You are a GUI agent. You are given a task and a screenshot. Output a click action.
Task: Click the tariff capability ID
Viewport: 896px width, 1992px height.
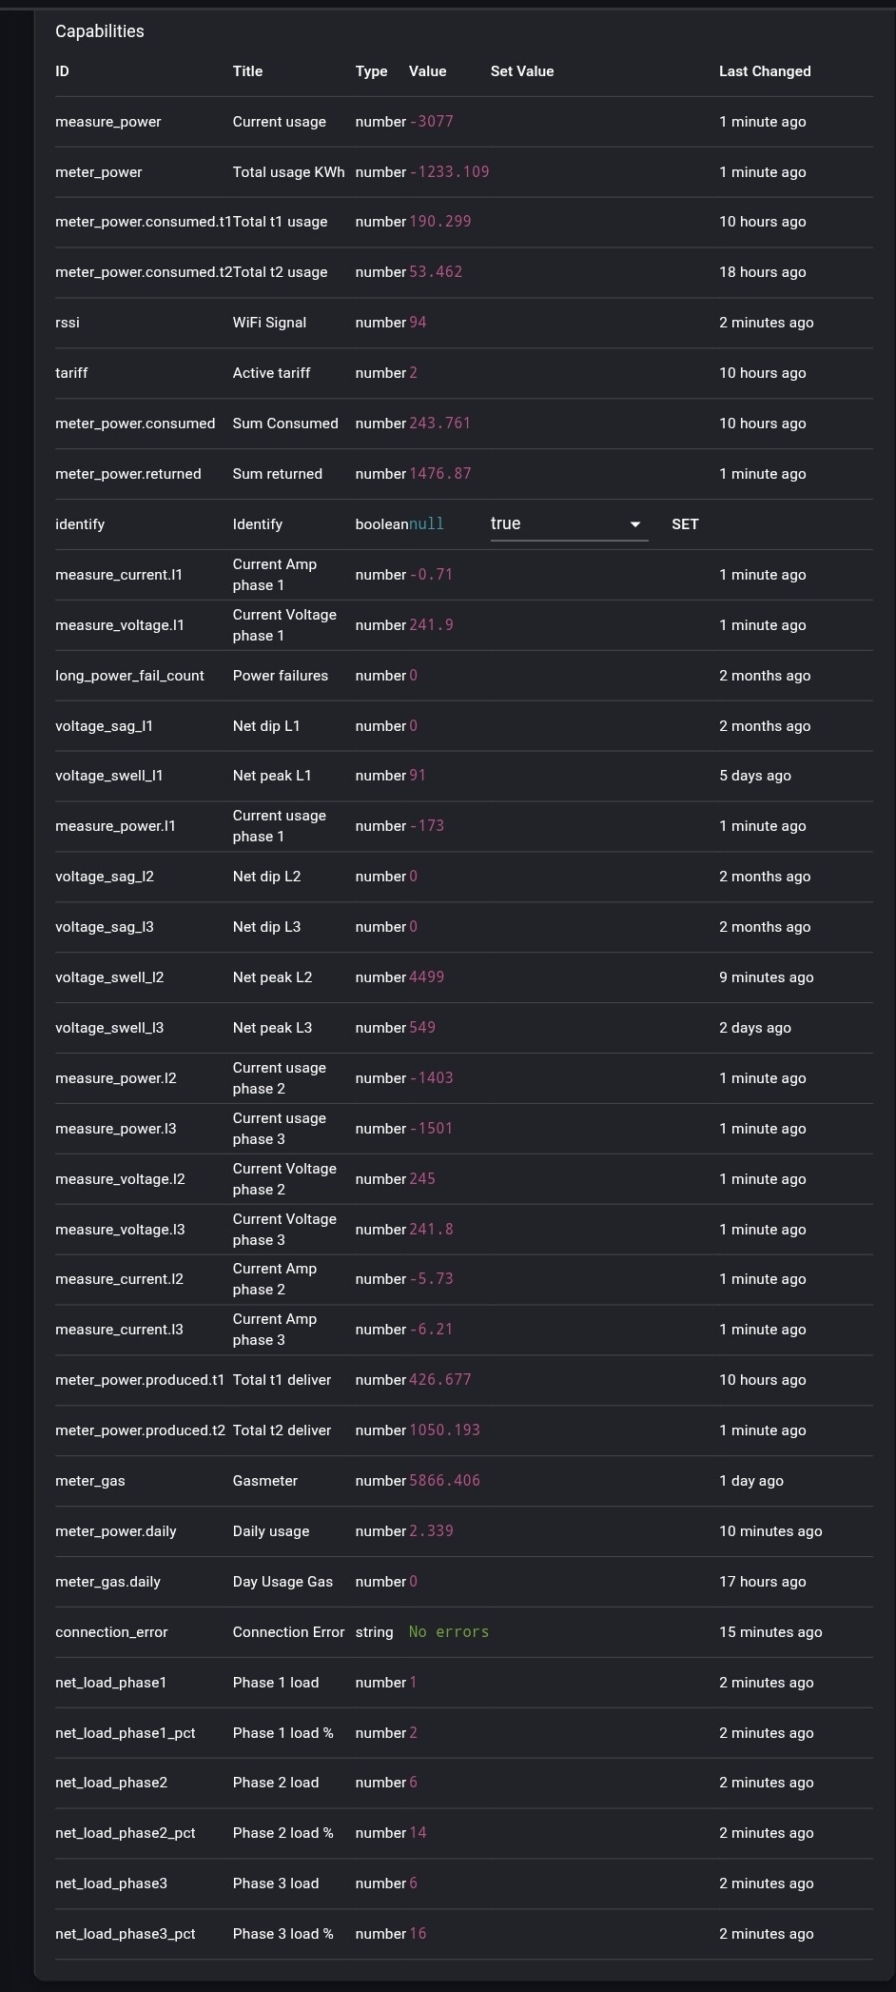click(x=71, y=373)
